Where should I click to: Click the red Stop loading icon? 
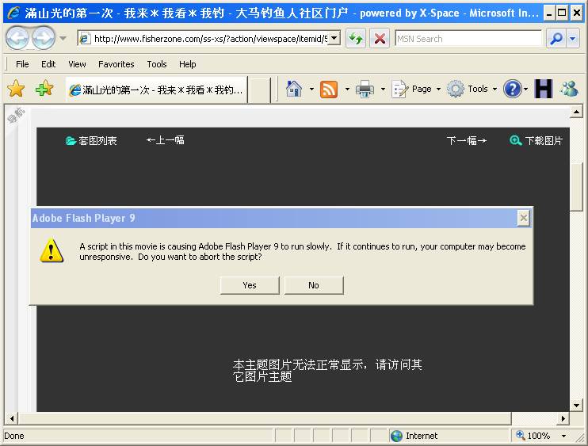(380, 38)
